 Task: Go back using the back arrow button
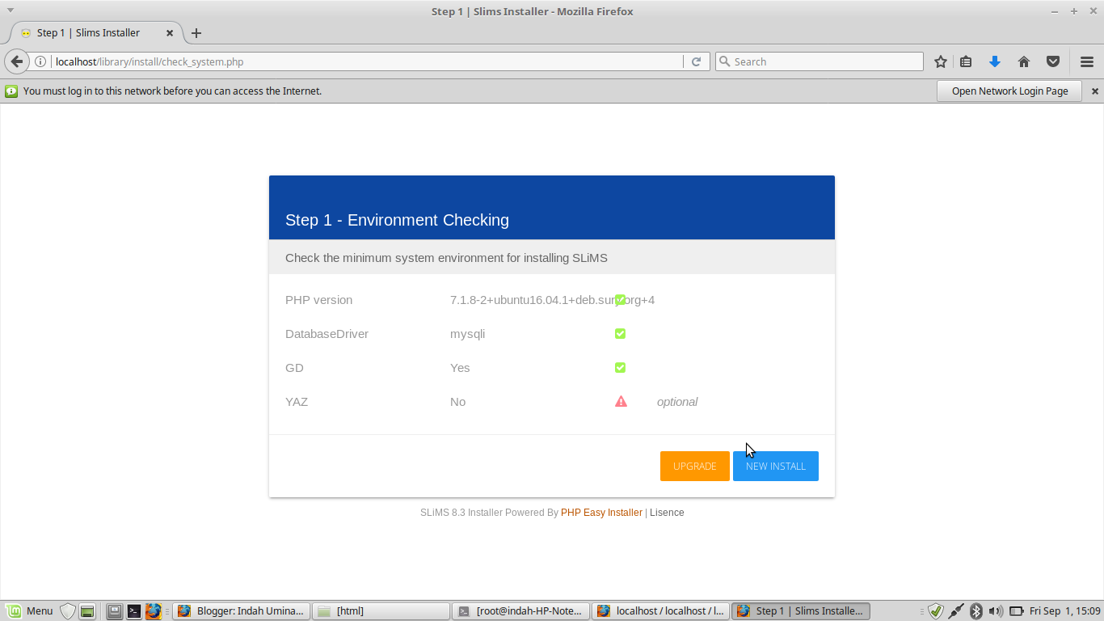(x=16, y=61)
